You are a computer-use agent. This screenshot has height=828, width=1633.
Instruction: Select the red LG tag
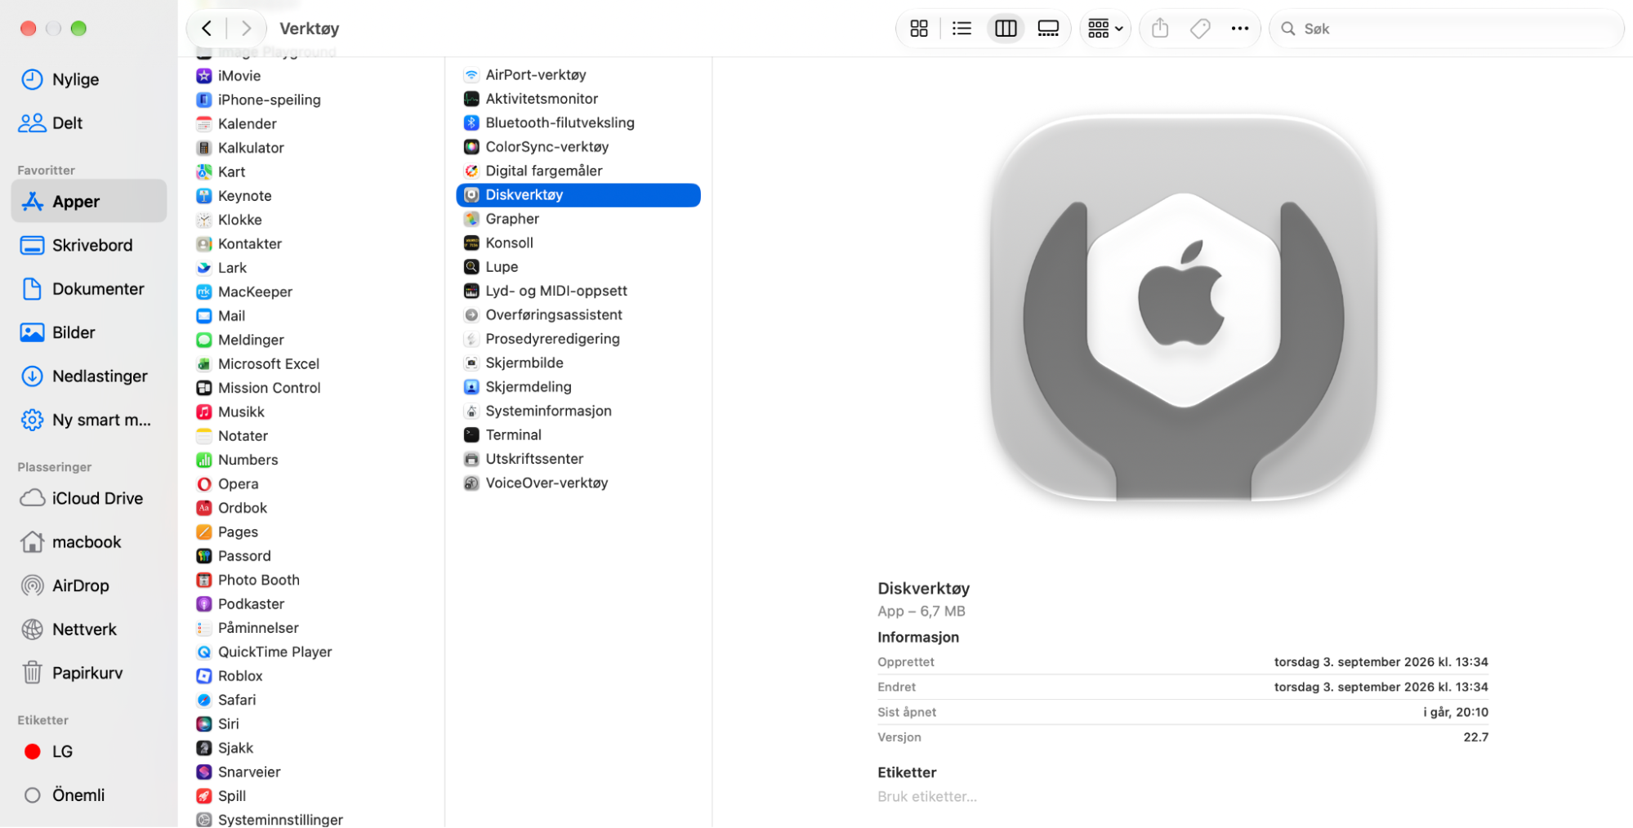[x=88, y=751]
